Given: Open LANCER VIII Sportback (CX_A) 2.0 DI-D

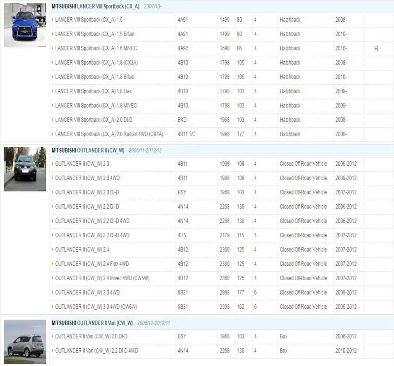Looking at the screenshot, I should [94, 120].
